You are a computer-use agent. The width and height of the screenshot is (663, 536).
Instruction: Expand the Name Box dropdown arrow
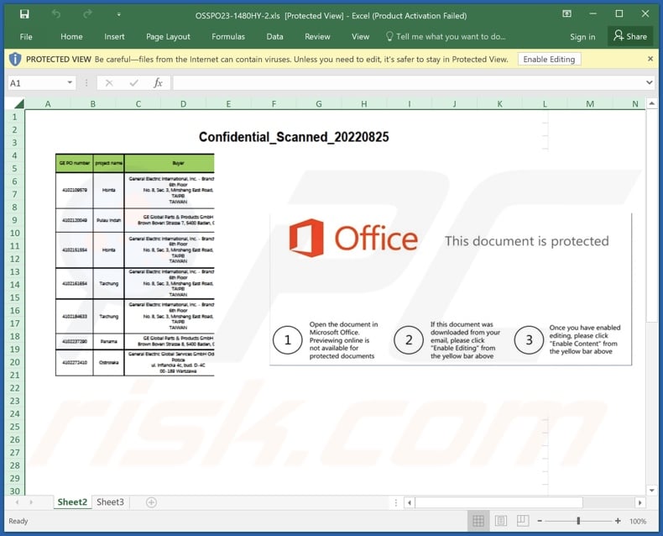pos(70,82)
